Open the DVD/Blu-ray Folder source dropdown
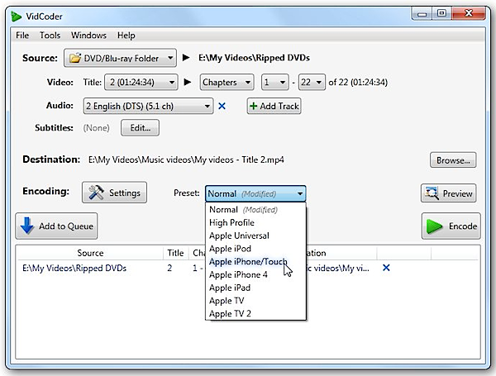The width and height of the screenshot is (496, 376). click(x=120, y=58)
